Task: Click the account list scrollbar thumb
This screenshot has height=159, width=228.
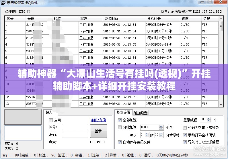Action: coord(221,26)
